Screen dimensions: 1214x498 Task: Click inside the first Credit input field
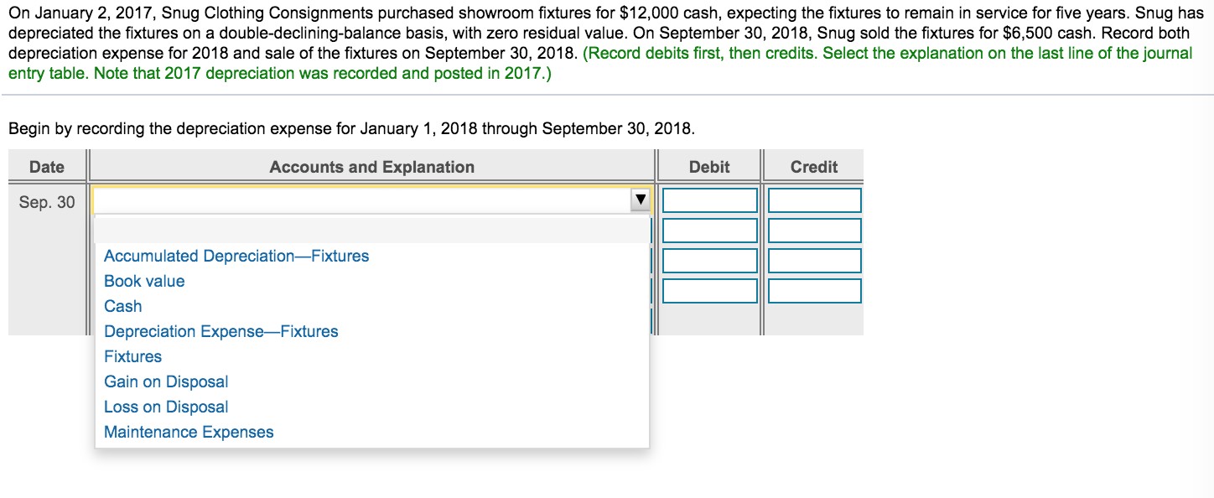coord(813,200)
